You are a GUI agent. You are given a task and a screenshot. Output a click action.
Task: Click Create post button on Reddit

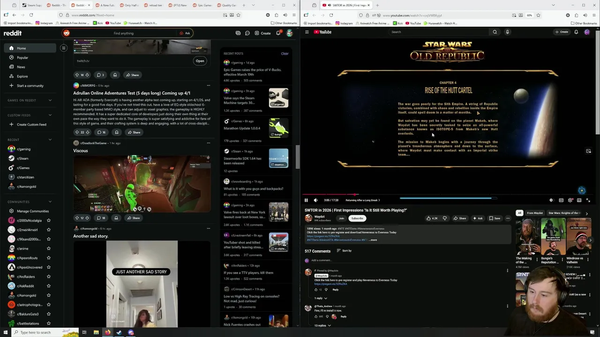[x=262, y=33]
